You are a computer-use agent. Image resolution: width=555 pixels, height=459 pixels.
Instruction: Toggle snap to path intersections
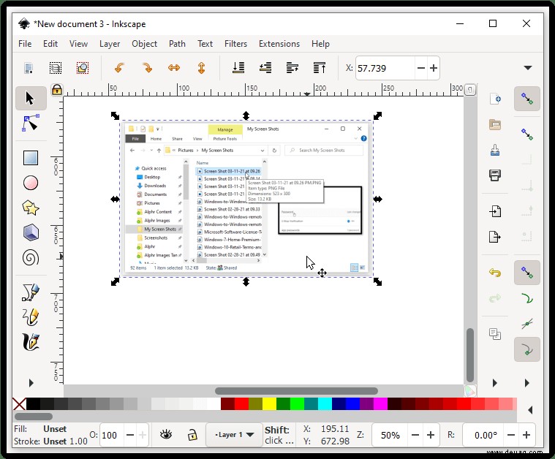click(x=527, y=324)
